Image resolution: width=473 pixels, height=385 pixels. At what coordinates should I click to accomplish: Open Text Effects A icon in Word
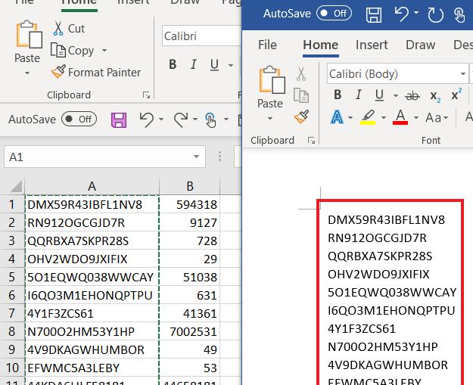(337, 117)
